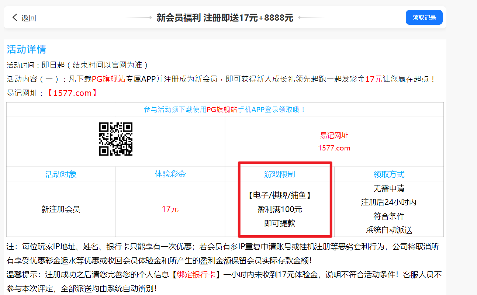The image size is (477, 295).
Task: Click the red 17元 in table cell
Action: [170, 209]
